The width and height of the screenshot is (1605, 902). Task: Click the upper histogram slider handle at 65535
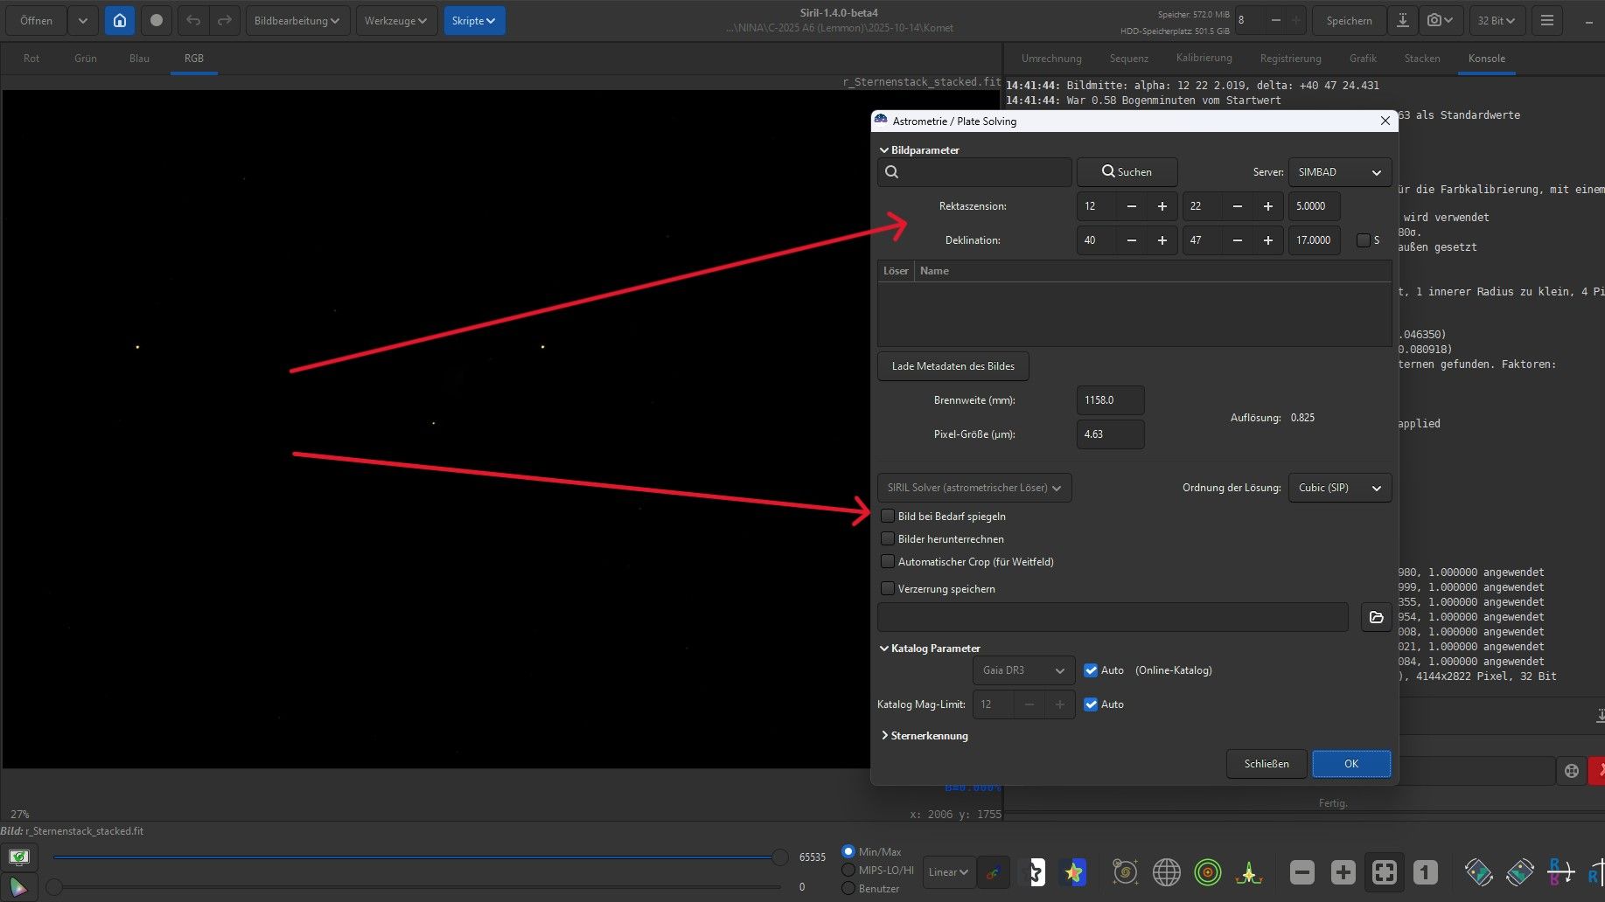click(x=779, y=857)
